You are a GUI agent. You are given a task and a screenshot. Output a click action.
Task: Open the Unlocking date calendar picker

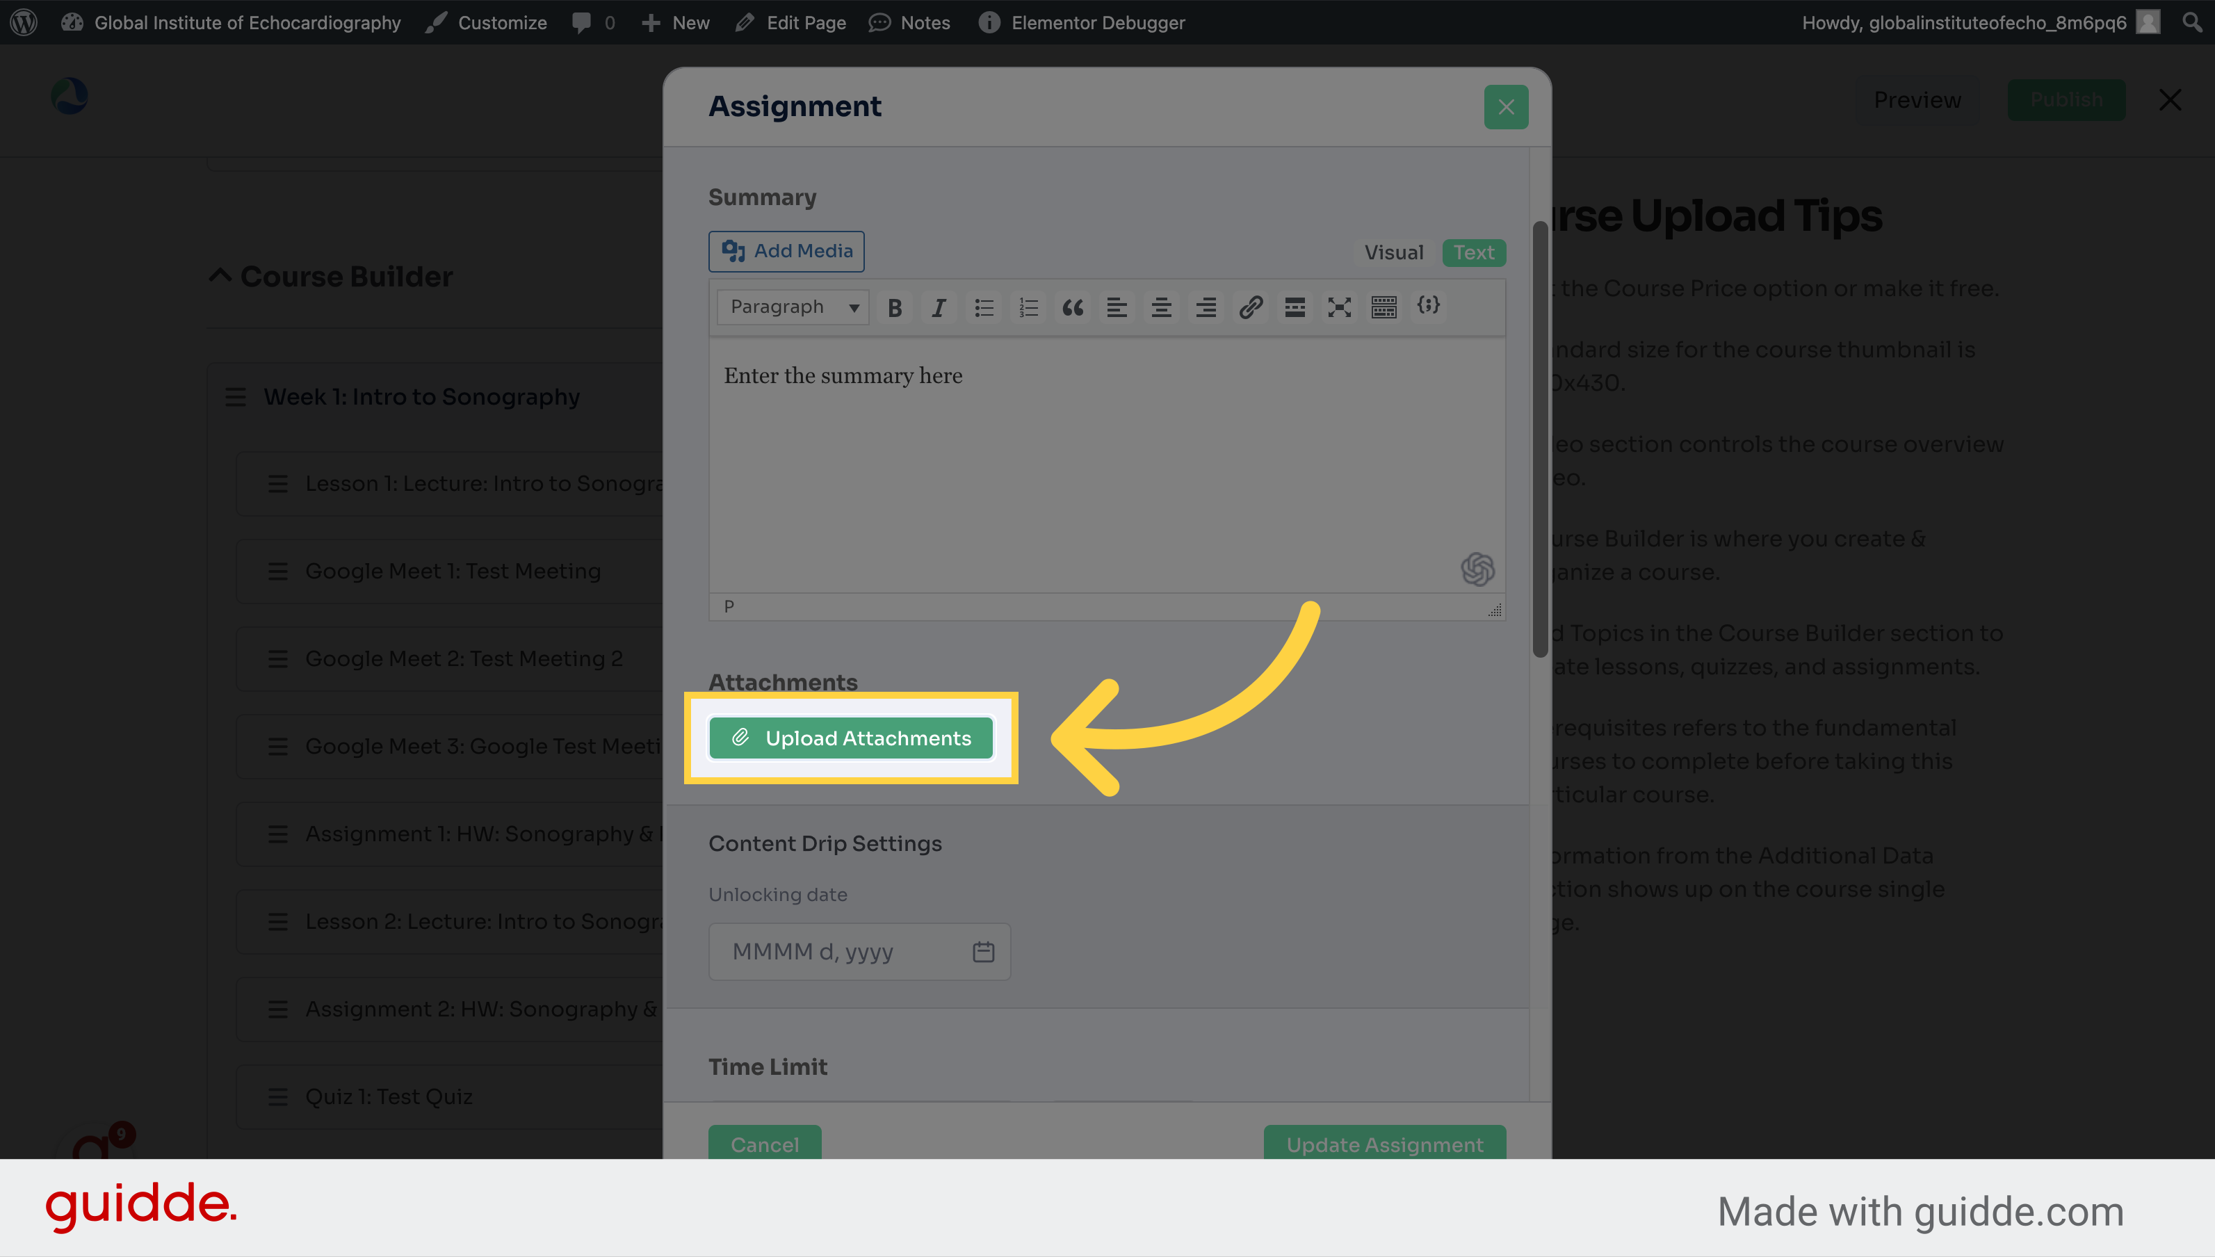[983, 951]
